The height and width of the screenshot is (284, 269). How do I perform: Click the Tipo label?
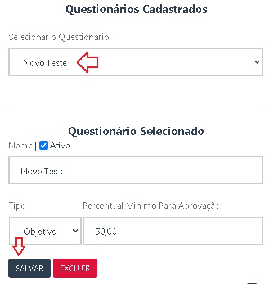17,206
